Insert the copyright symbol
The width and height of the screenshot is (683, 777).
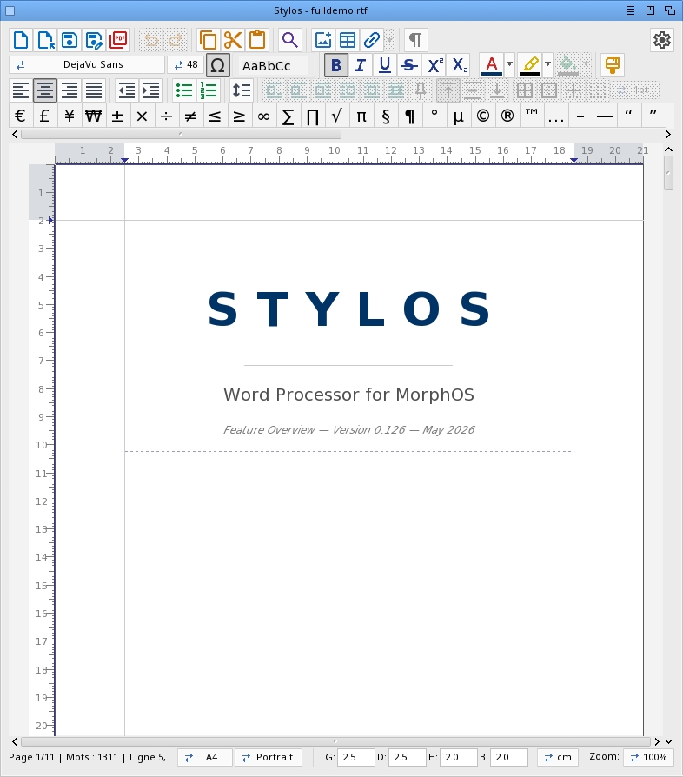483,116
